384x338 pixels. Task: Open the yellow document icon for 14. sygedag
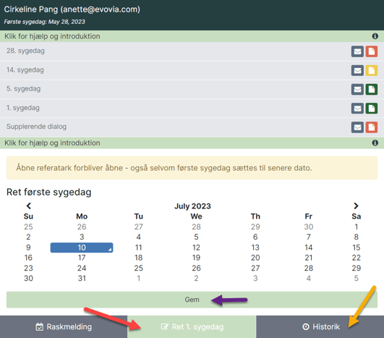[372, 71]
